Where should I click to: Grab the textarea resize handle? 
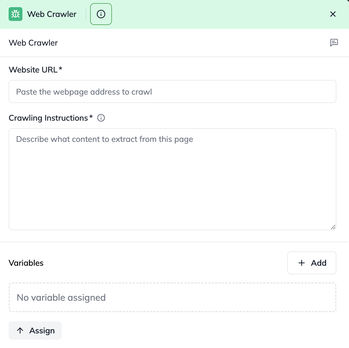pyautogui.click(x=333, y=227)
